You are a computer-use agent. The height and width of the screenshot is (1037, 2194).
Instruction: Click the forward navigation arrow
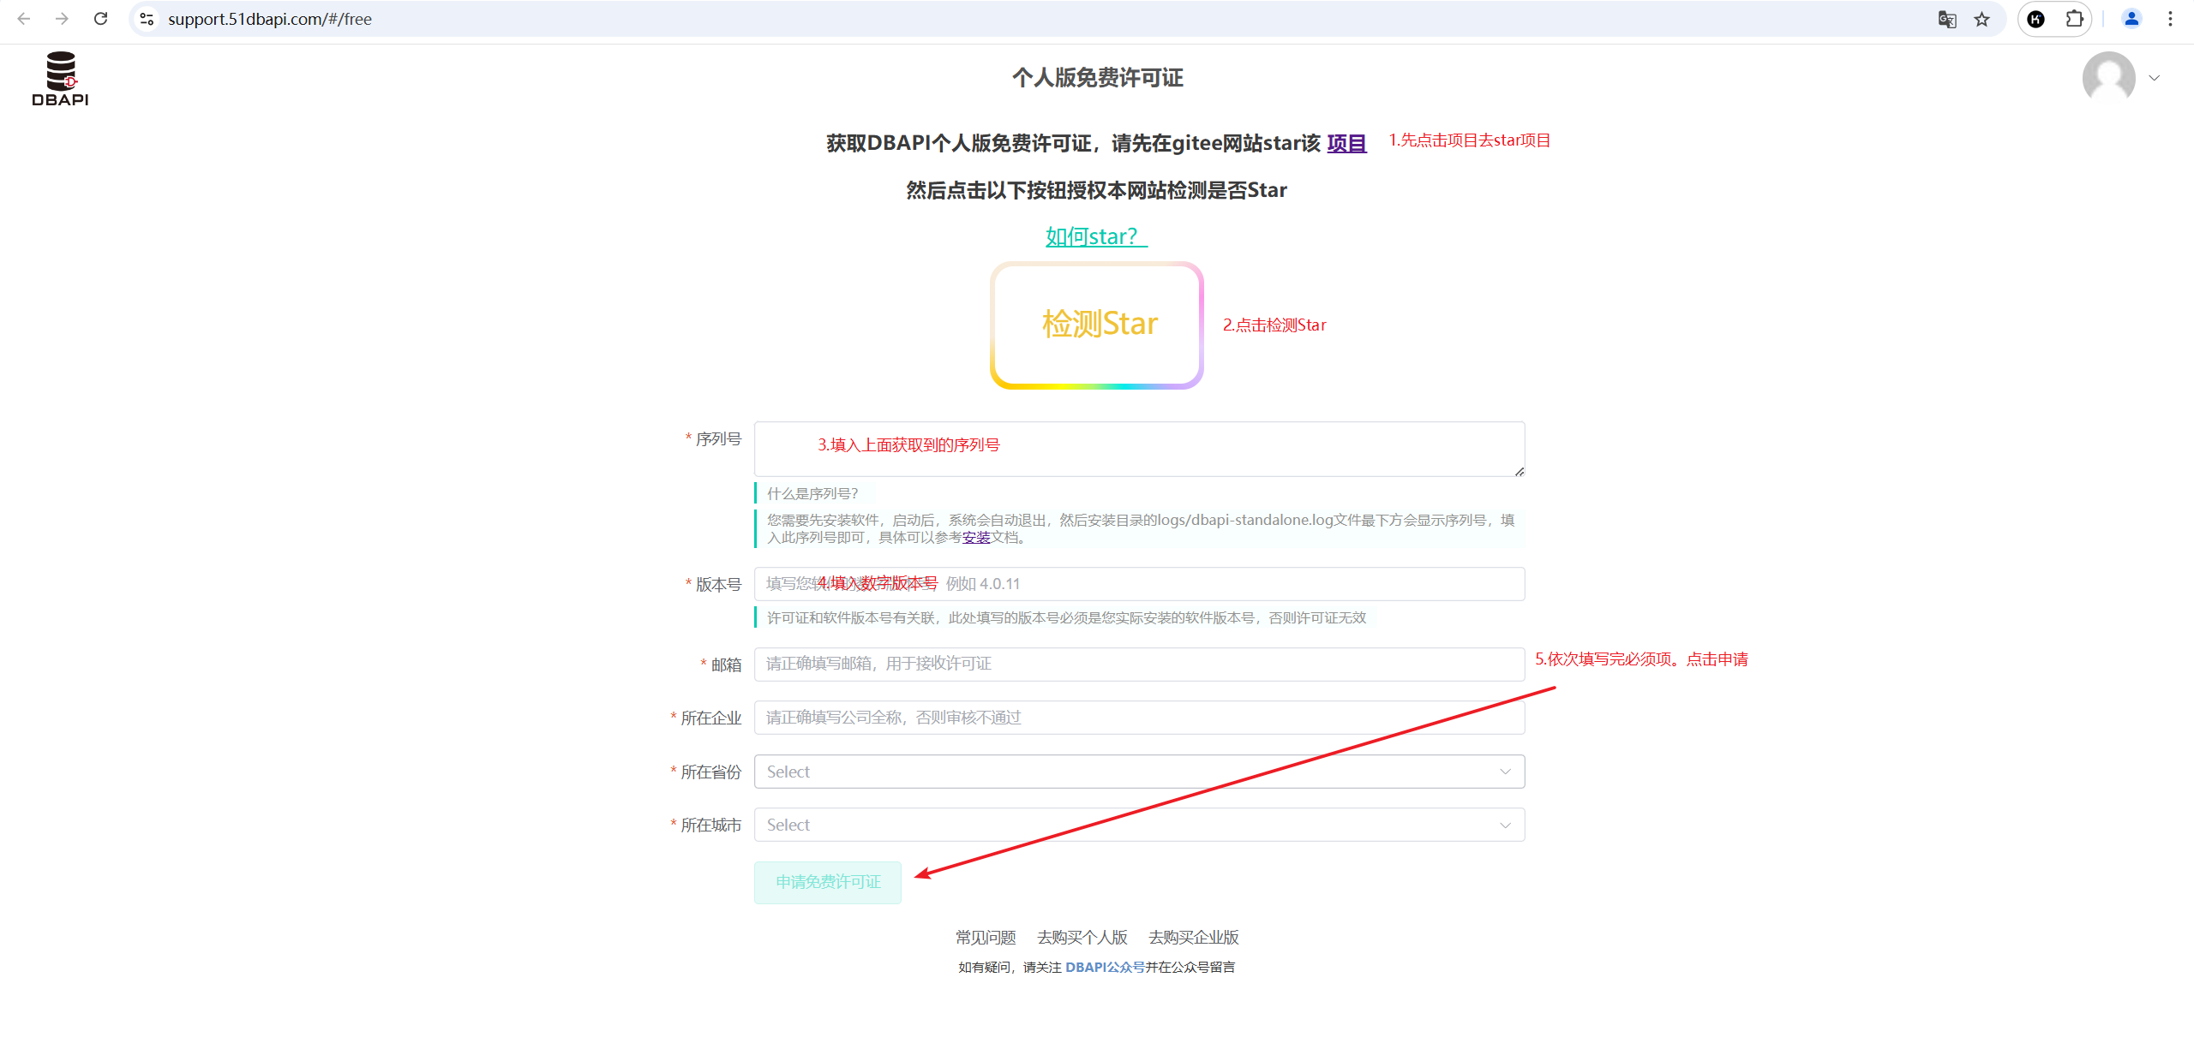tap(61, 19)
